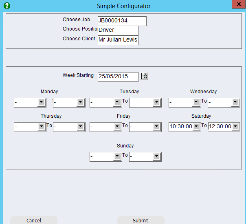The image size is (246, 224).
Task: Change the Saturday 10:30:00 start time
Action: coord(196,127)
